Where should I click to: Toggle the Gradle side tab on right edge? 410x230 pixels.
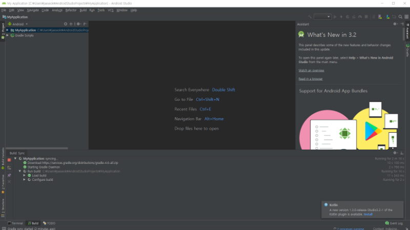coord(407,50)
